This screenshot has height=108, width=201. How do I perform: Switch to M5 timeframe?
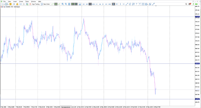pos(87,4)
